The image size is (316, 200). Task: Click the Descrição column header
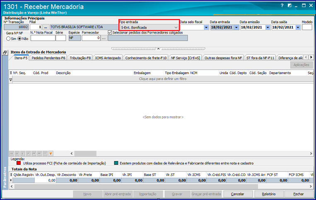tap(94, 73)
